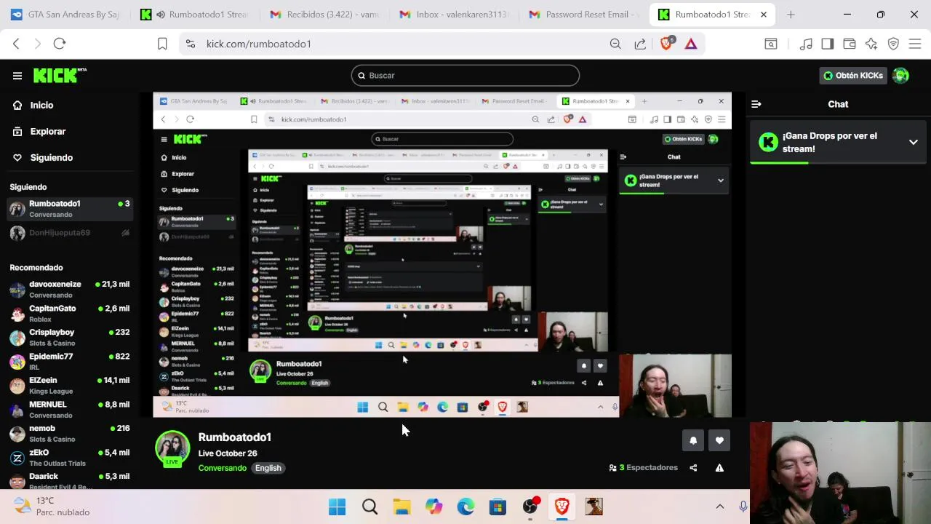Report the stream with warning icon
Viewport: 931px width, 524px height.
(x=719, y=468)
